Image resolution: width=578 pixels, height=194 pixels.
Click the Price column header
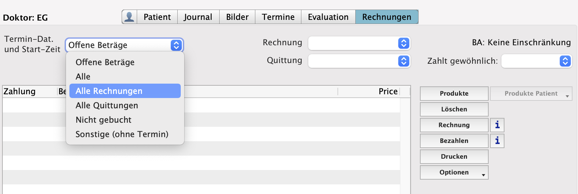pyautogui.click(x=388, y=92)
